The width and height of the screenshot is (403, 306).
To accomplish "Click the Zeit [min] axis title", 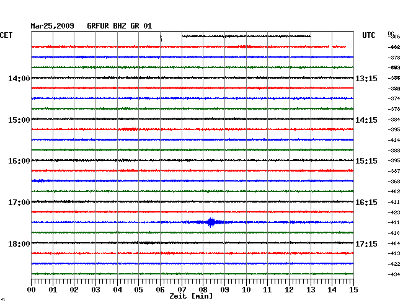I will tap(191, 296).
